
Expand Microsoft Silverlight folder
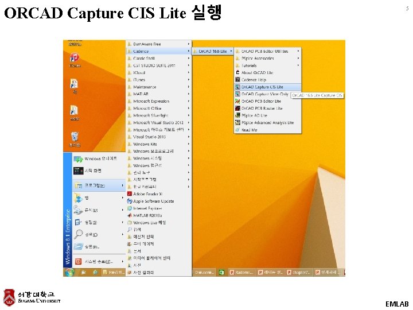point(159,115)
